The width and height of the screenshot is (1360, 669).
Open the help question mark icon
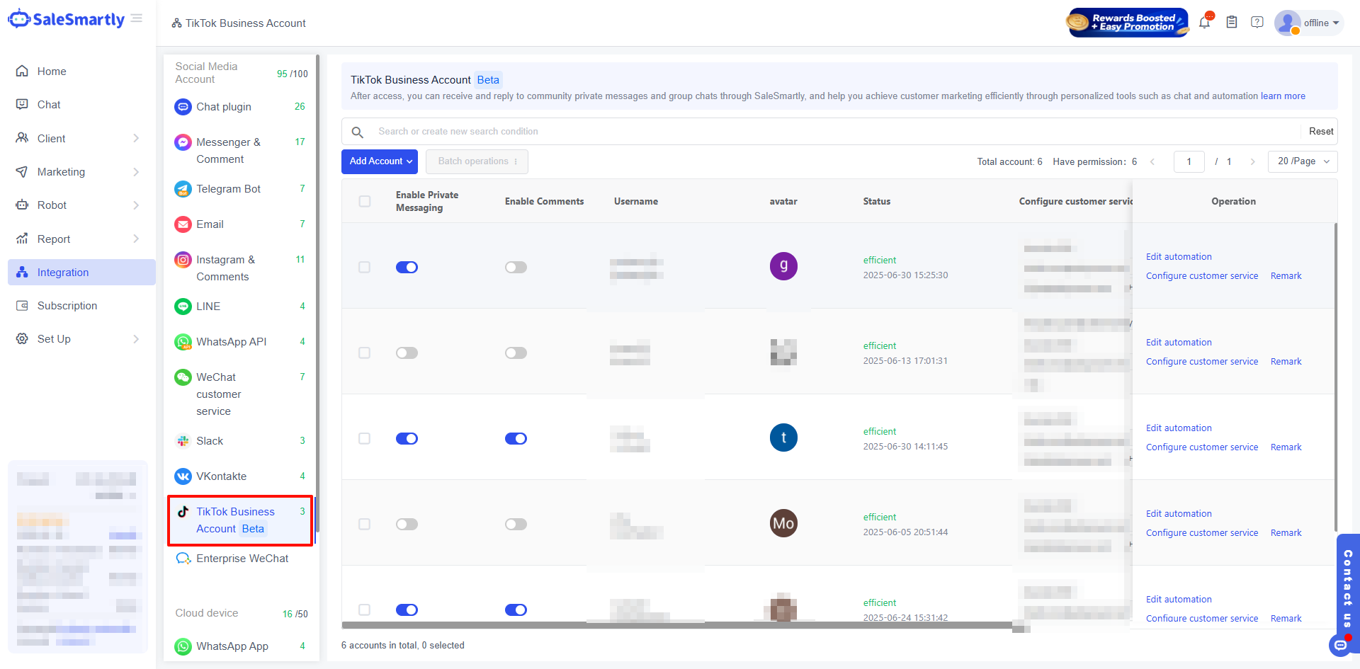coord(1257,23)
